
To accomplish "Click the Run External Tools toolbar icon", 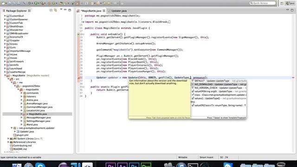I will pos(42,3).
